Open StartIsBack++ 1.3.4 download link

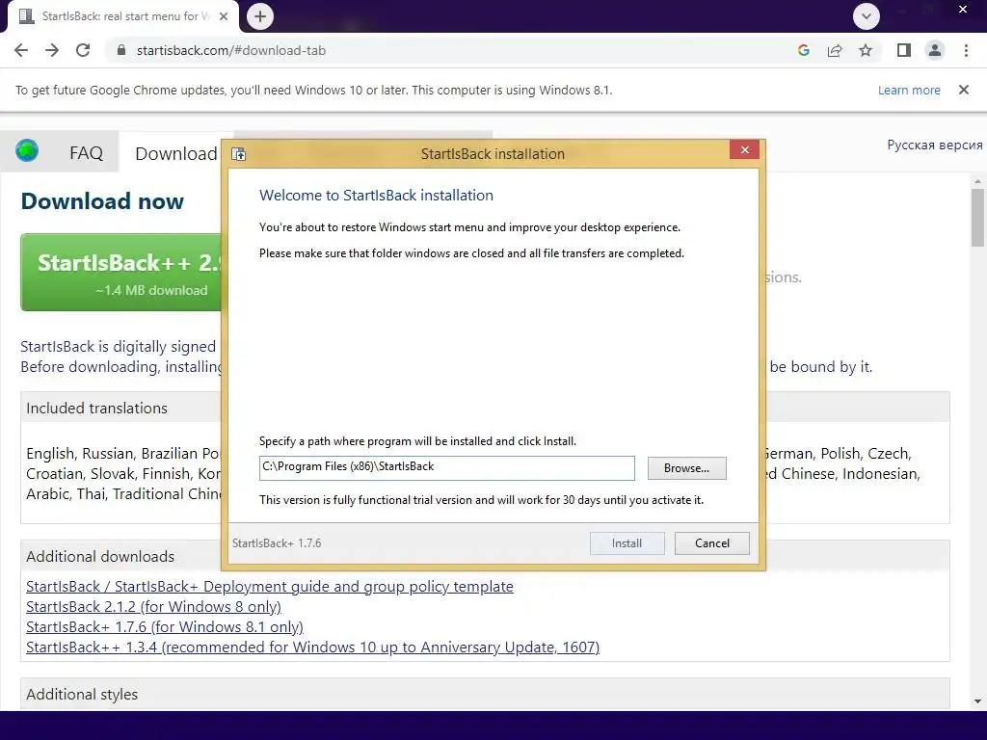coord(313,647)
